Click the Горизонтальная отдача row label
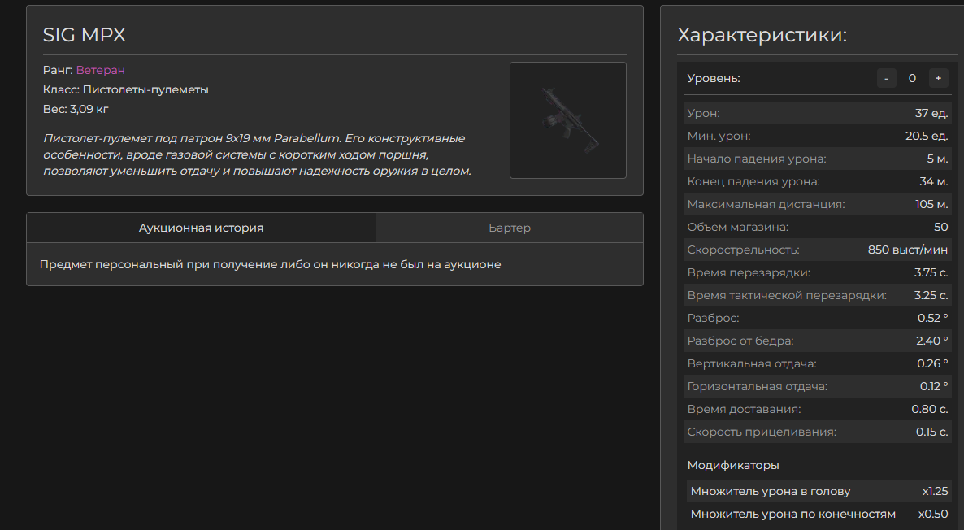The height and width of the screenshot is (530, 964). pos(758,386)
